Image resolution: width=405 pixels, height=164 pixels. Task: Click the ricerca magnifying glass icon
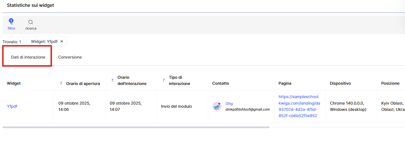(31, 22)
